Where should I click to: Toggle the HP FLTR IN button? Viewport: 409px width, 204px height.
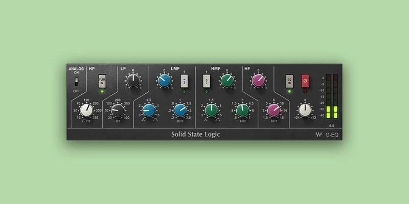[x=102, y=81]
